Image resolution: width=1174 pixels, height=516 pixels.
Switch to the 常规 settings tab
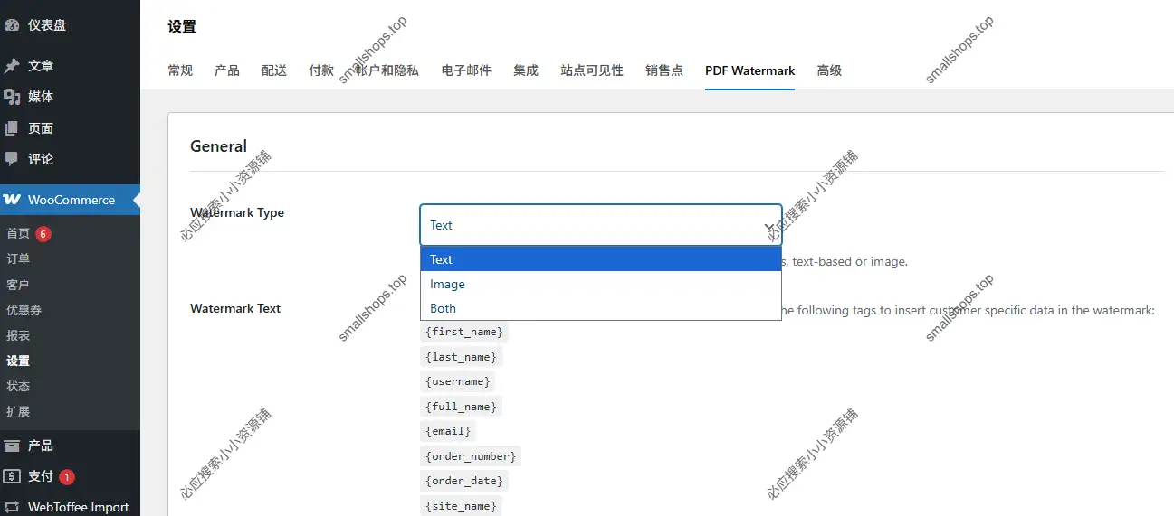(180, 70)
